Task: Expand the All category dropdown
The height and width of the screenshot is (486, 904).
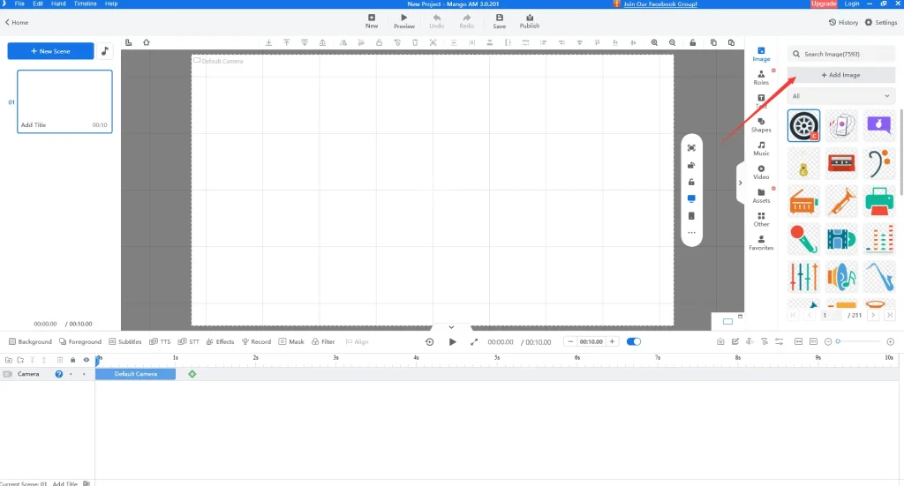Action: point(841,96)
